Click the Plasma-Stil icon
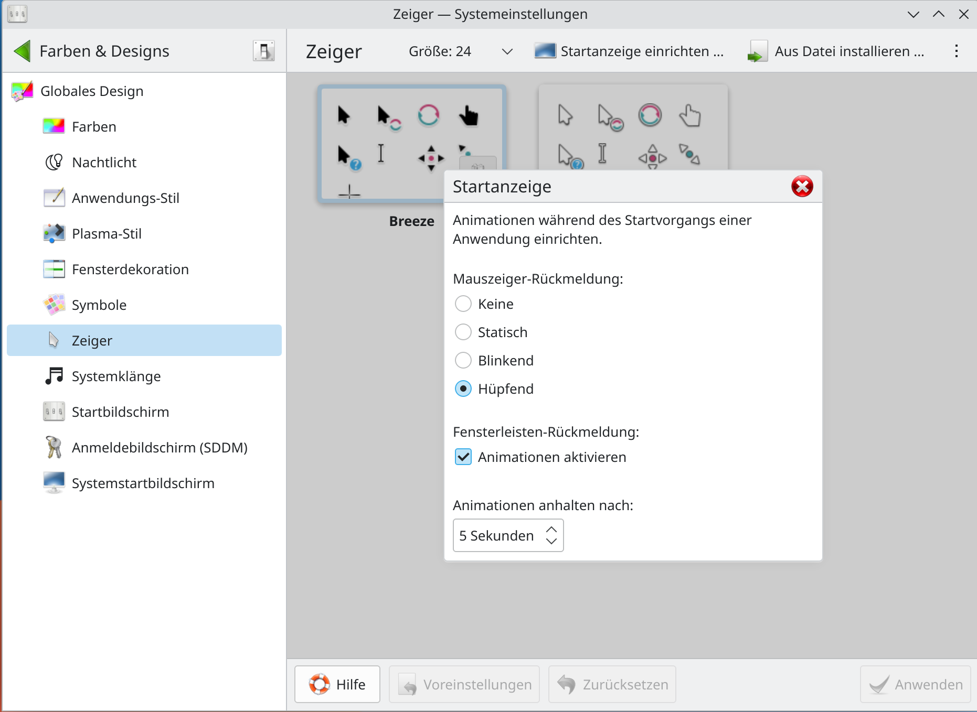Screen dimensions: 977x712 [54, 234]
